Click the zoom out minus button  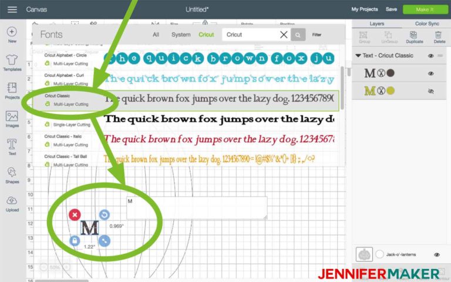click(x=43, y=268)
